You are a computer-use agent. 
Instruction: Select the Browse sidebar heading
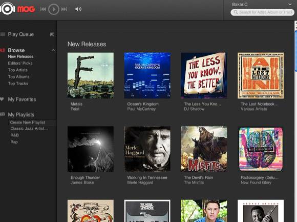tap(16, 50)
